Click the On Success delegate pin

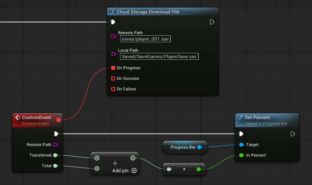coord(113,78)
